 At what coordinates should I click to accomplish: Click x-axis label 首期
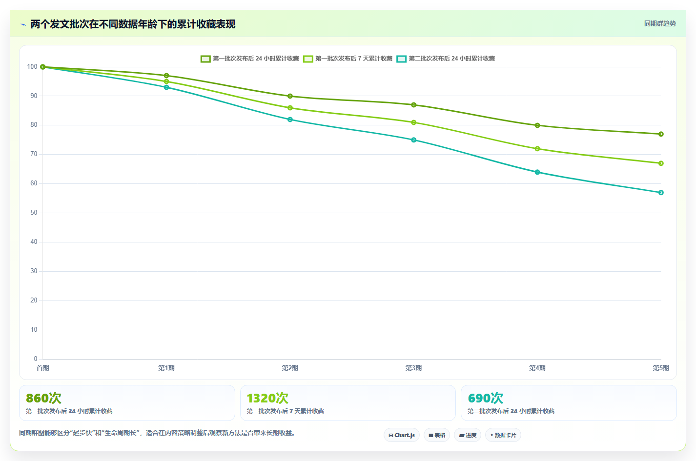click(x=43, y=368)
